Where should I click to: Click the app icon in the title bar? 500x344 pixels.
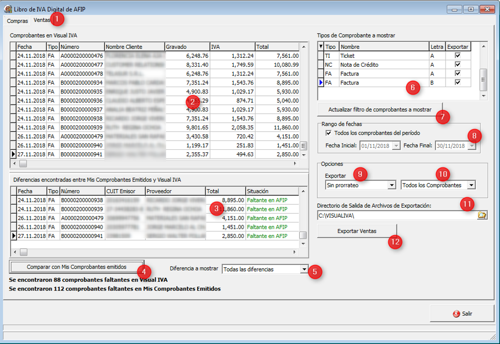point(8,9)
